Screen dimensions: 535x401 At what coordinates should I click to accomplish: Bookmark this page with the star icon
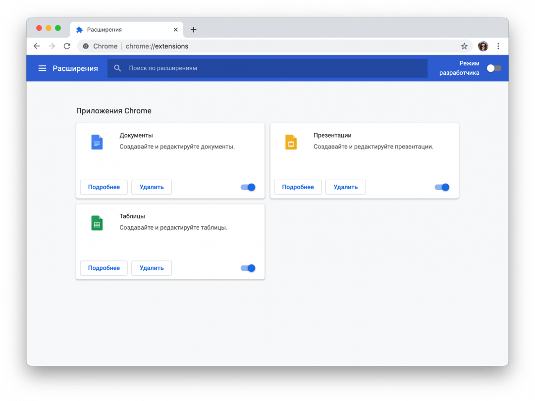[x=464, y=46]
